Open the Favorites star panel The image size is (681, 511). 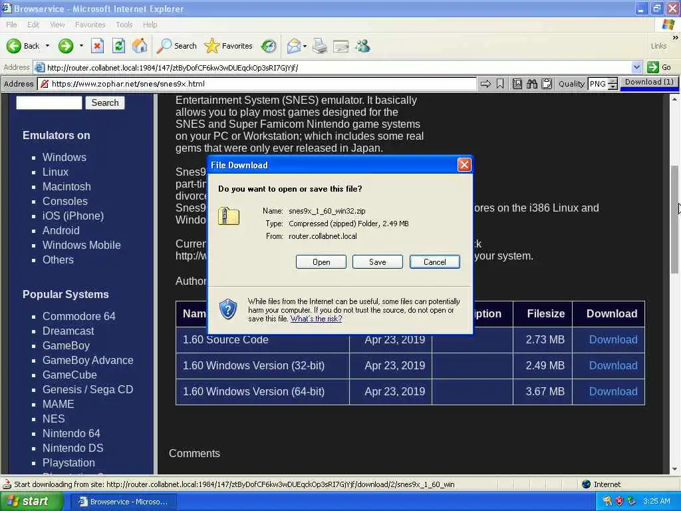pyautogui.click(x=229, y=46)
